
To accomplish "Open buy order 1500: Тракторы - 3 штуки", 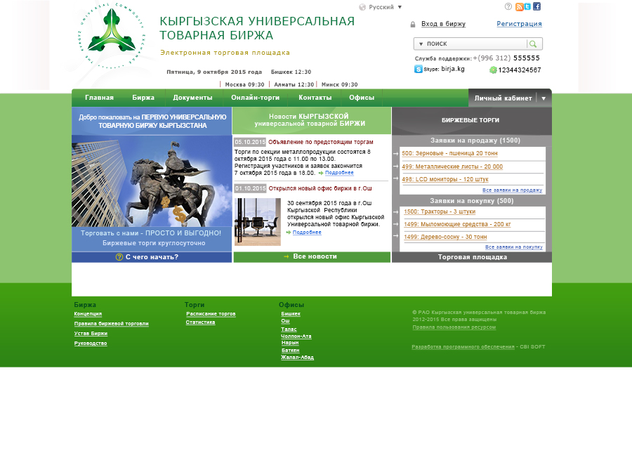I will click(x=440, y=211).
